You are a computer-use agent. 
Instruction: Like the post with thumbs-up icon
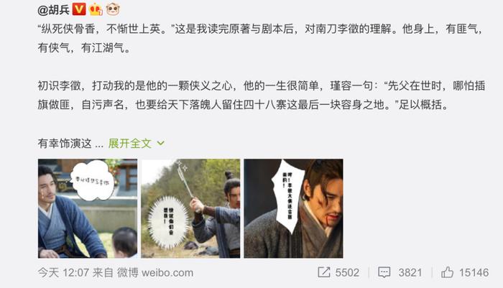pos(447,272)
